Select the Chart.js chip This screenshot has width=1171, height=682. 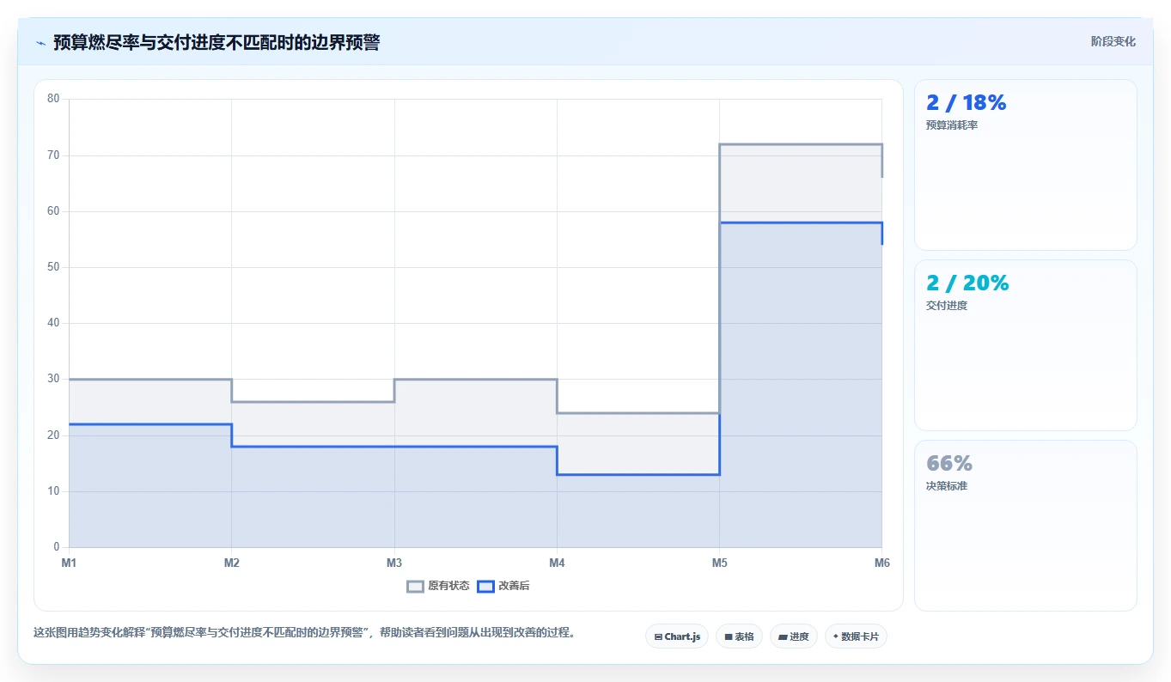point(677,636)
